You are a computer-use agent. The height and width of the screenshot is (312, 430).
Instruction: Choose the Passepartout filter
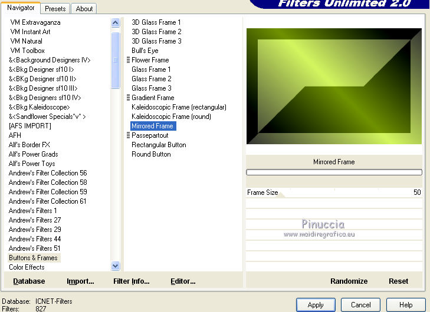[150, 135]
